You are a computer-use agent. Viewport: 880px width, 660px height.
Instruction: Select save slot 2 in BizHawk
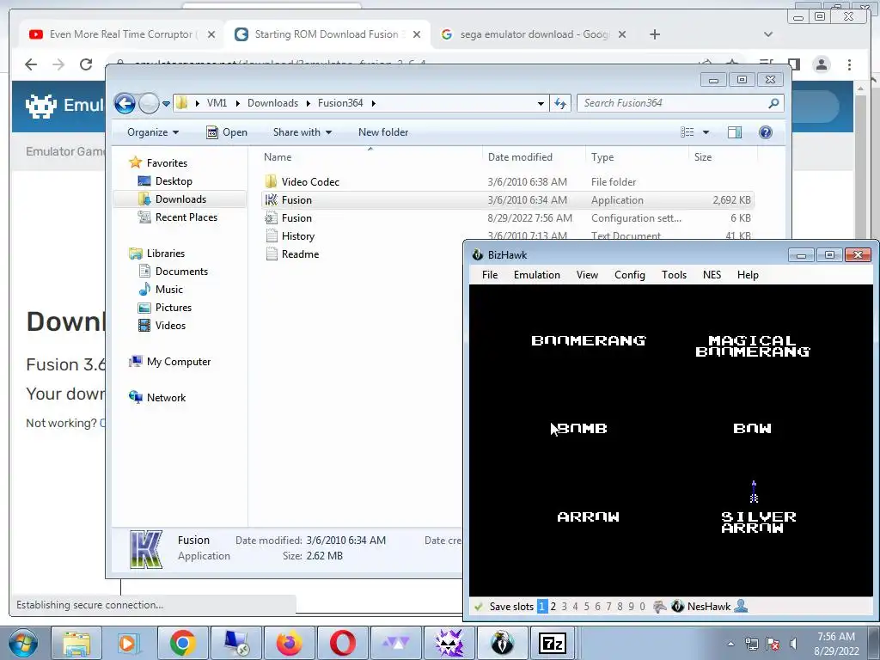[x=553, y=607]
